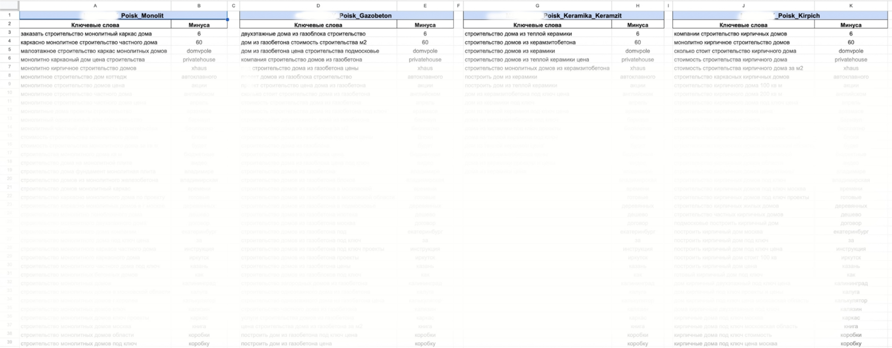Select the Poisk_Monolit title cell

(x=123, y=15)
